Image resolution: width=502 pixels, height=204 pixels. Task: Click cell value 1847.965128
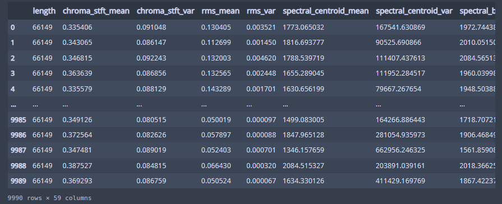click(x=303, y=135)
